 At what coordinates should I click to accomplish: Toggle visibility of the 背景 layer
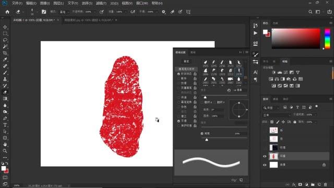(265, 165)
